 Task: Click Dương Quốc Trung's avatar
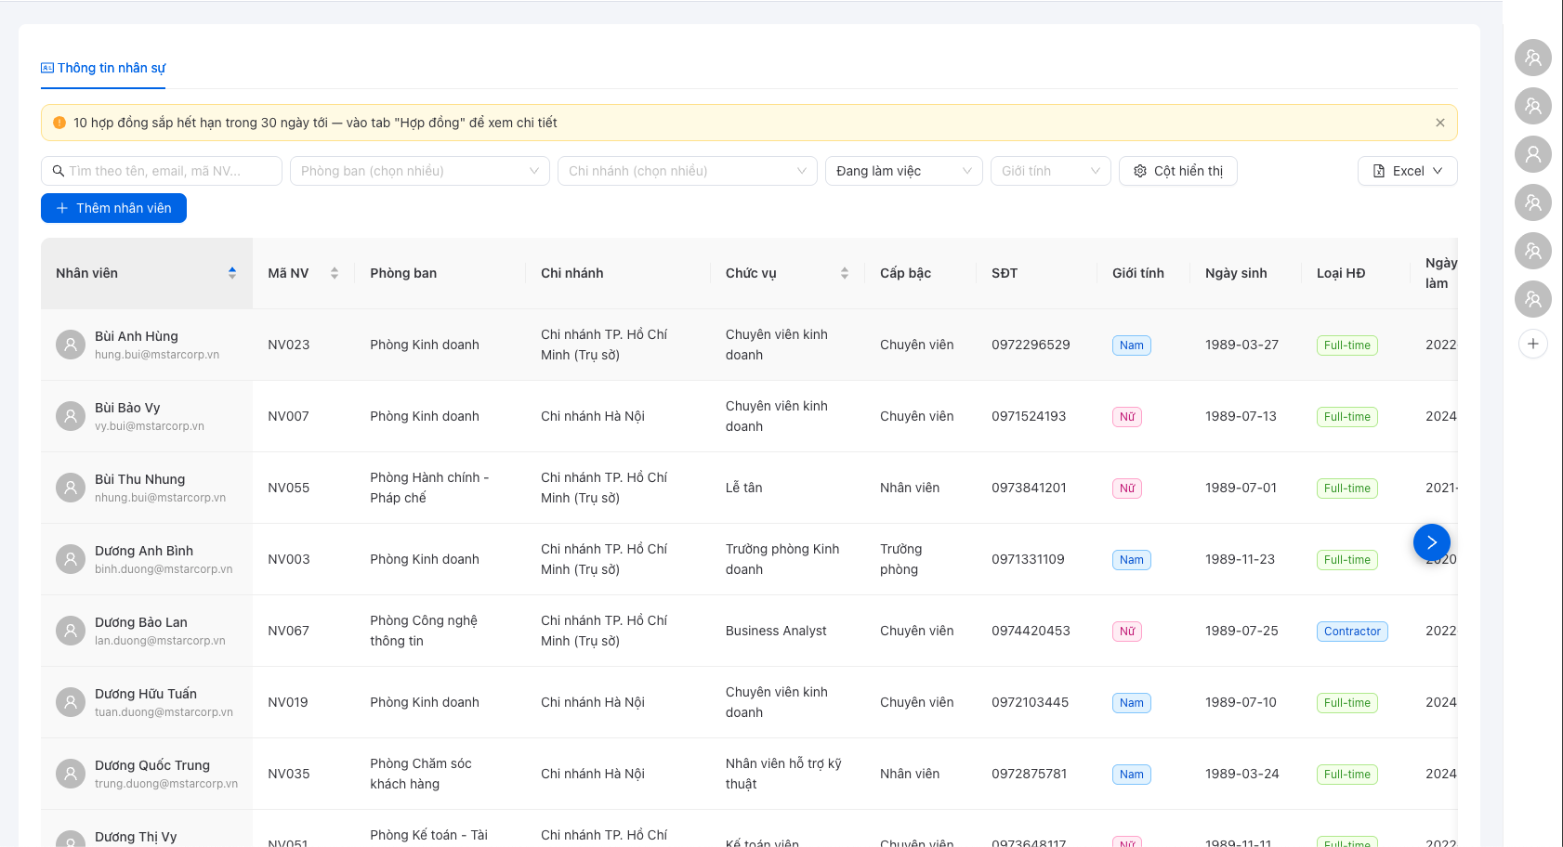pos(71,774)
